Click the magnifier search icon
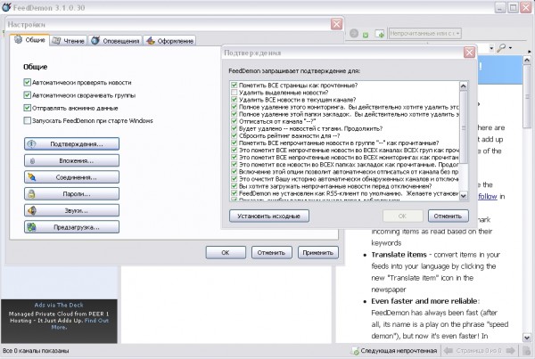This screenshot has height=359, width=535. (x=501, y=48)
